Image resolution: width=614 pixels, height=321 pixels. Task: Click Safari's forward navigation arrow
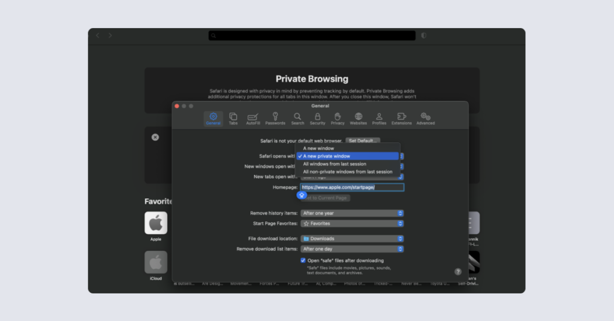click(x=110, y=35)
